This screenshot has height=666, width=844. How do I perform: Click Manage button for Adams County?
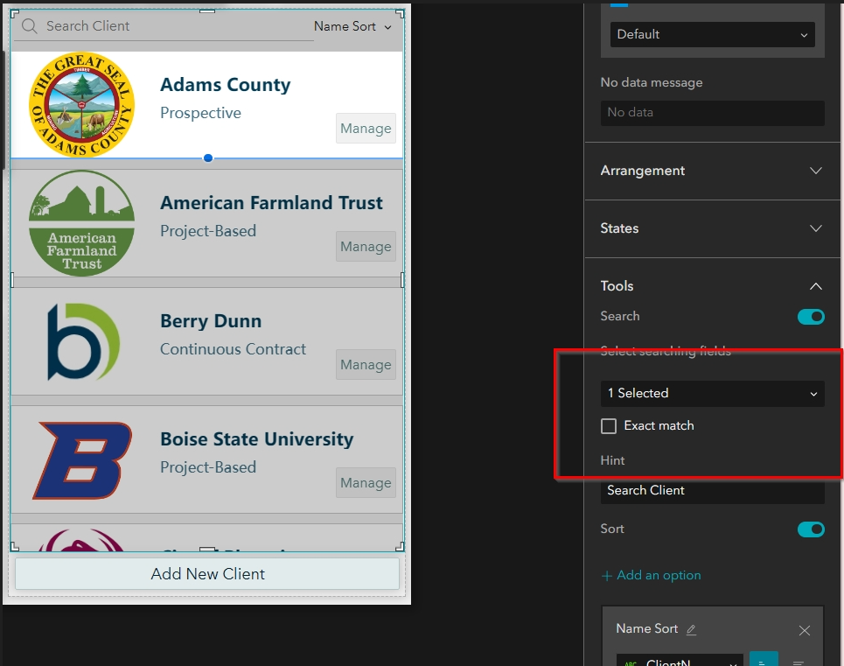tap(366, 128)
